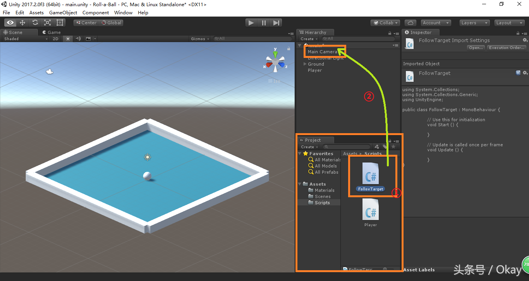The height and width of the screenshot is (281, 529).
Task: Collapse the main scene in Hierarchy
Action: pos(299,46)
